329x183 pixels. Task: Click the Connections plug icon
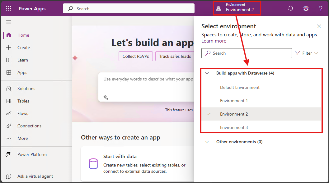9,126
